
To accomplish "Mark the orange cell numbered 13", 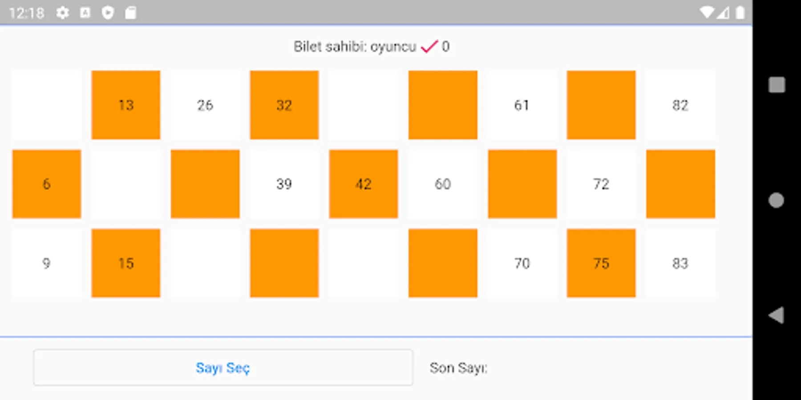I will [x=126, y=105].
